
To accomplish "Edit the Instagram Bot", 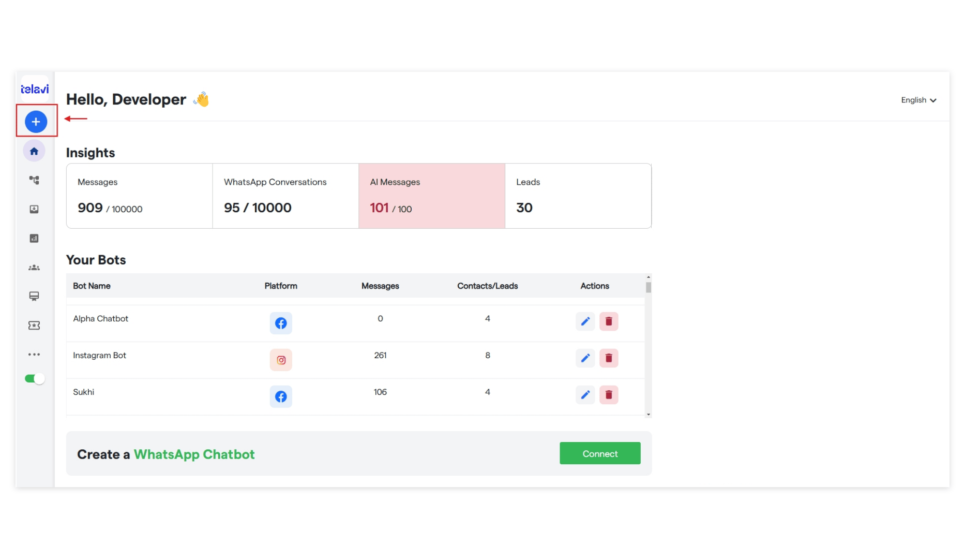I will pos(585,358).
